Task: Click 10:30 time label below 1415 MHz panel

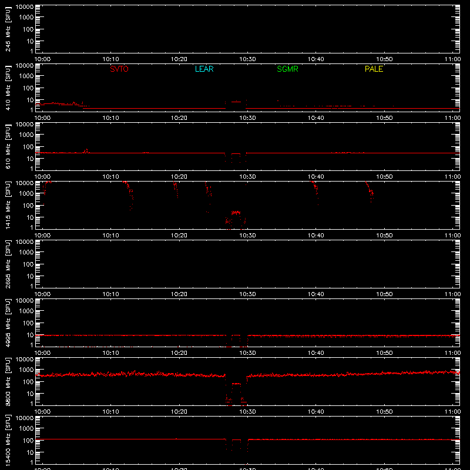Action: click(x=247, y=236)
